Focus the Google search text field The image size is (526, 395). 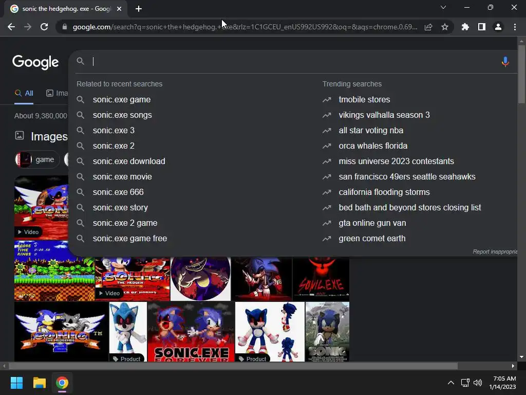(295, 62)
